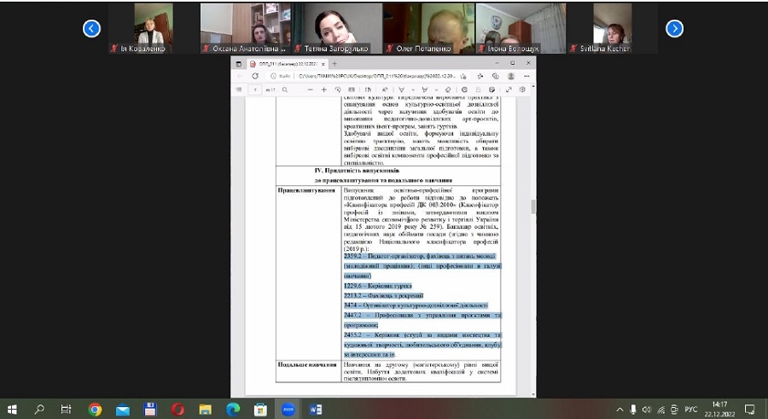Open PDF viewer settings gear
This screenshot has width=768, height=419.
pos(521,90)
